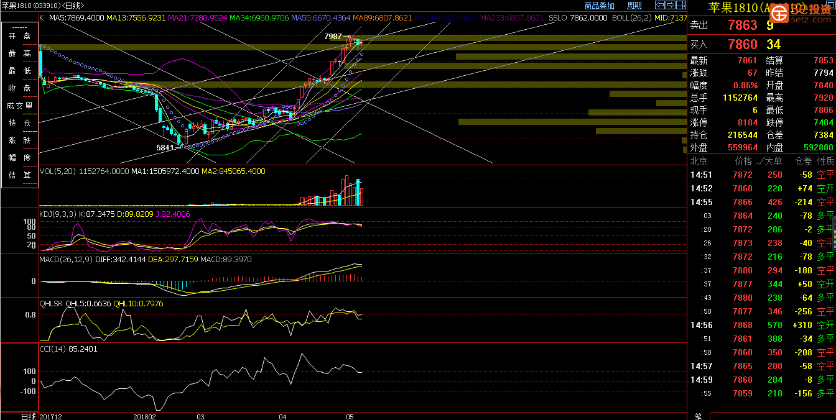Click the CCI(14) indicator label

[x=53, y=349]
